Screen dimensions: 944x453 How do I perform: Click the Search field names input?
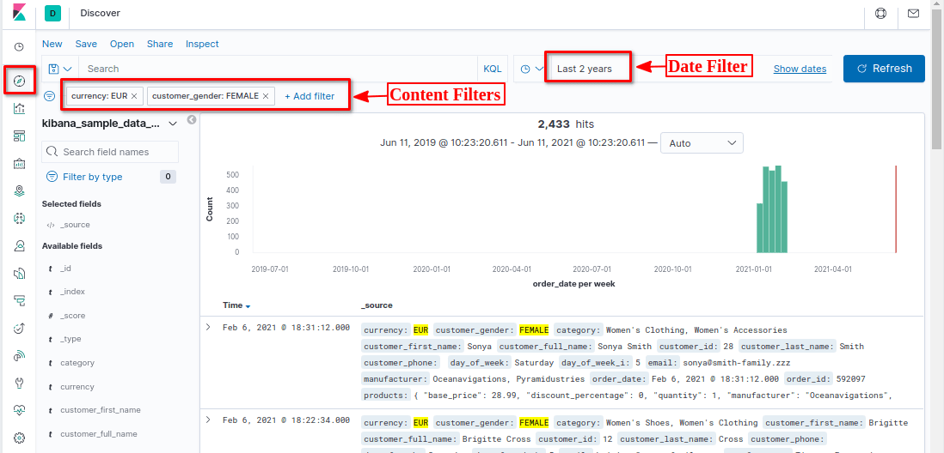(110, 152)
